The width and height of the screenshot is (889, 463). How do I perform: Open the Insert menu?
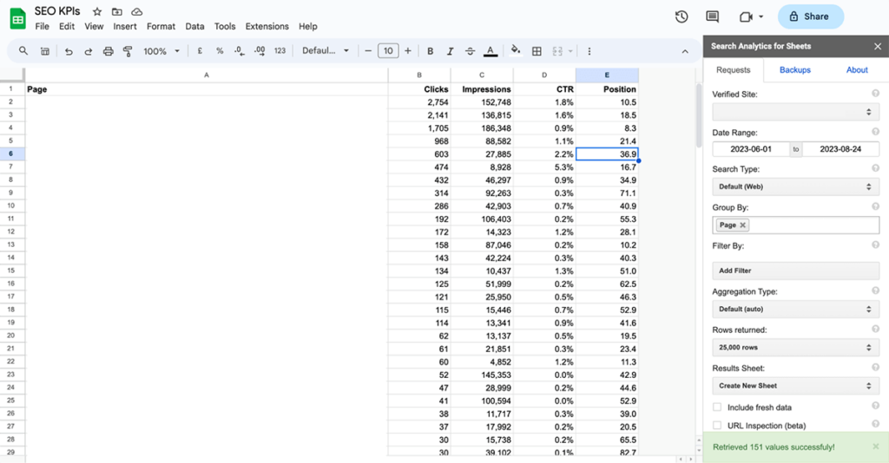[x=125, y=27]
